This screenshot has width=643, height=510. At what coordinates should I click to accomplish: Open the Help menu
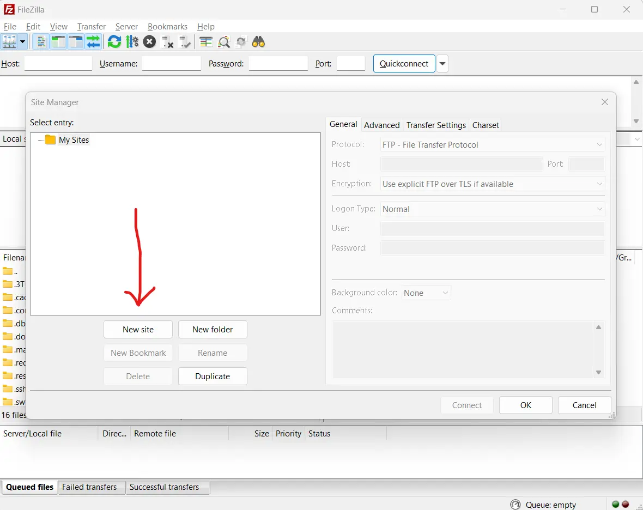[206, 27]
